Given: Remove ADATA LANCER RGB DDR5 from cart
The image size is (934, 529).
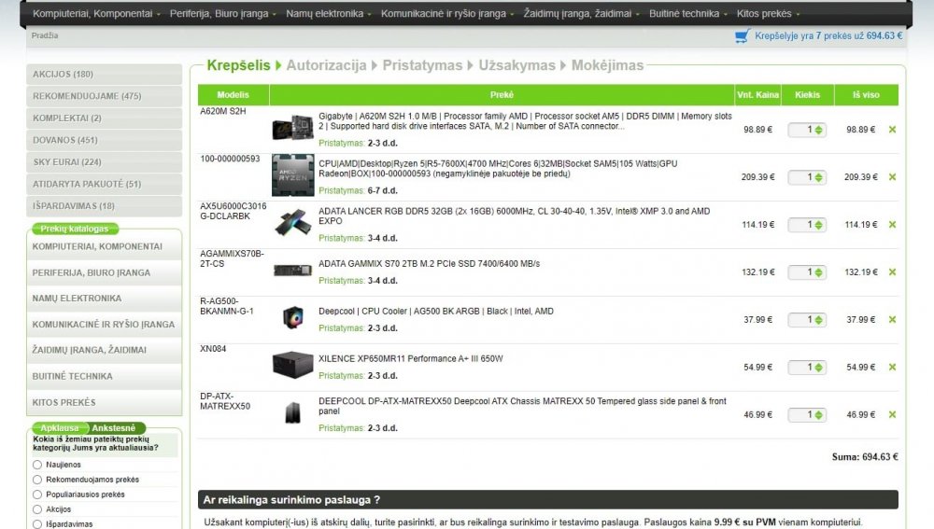Looking at the screenshot, I should pyautogui.click(x=892, y=224).
